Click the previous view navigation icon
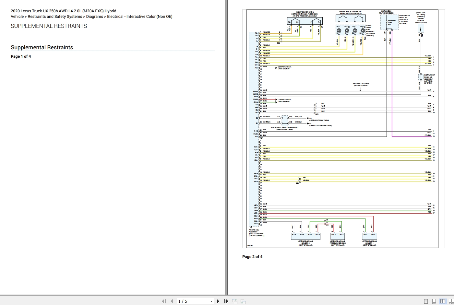Viewport: 454px width, 305px height. (x=235, y=301)
